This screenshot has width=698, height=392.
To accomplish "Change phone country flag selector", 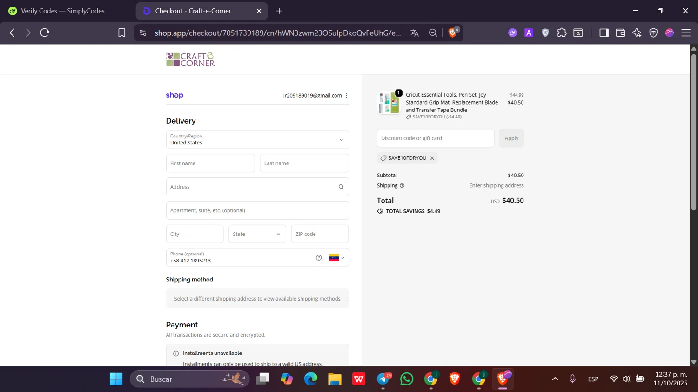I will coord(337,258).
